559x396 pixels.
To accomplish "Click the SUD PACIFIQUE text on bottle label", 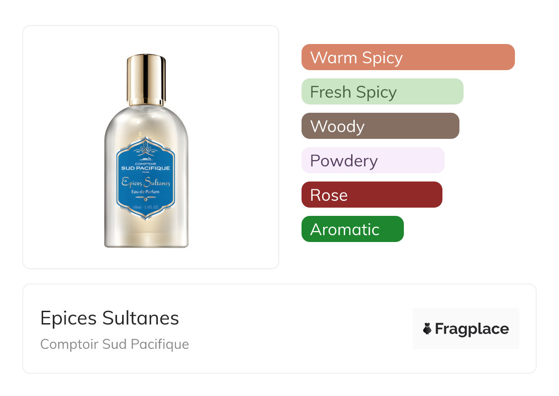I will pyautogui.click(x=145, y=168).
